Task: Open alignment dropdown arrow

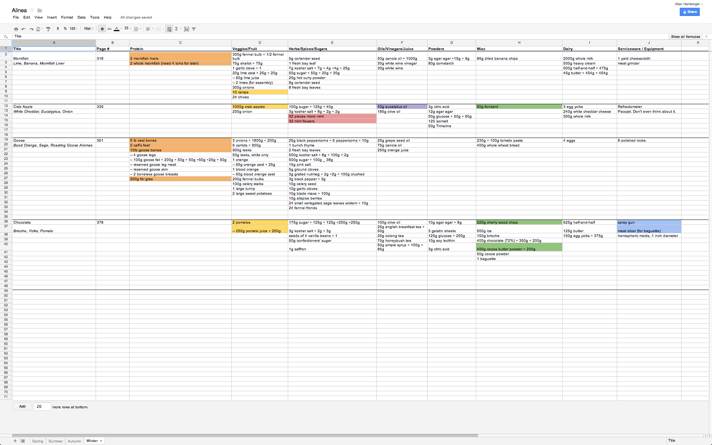Action: 152,29
